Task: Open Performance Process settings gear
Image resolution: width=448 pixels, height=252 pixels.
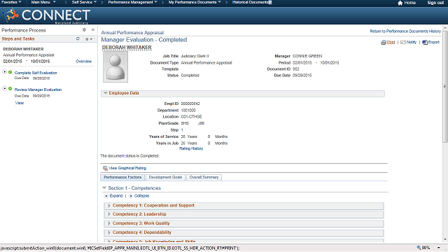Action: point(84,29)
